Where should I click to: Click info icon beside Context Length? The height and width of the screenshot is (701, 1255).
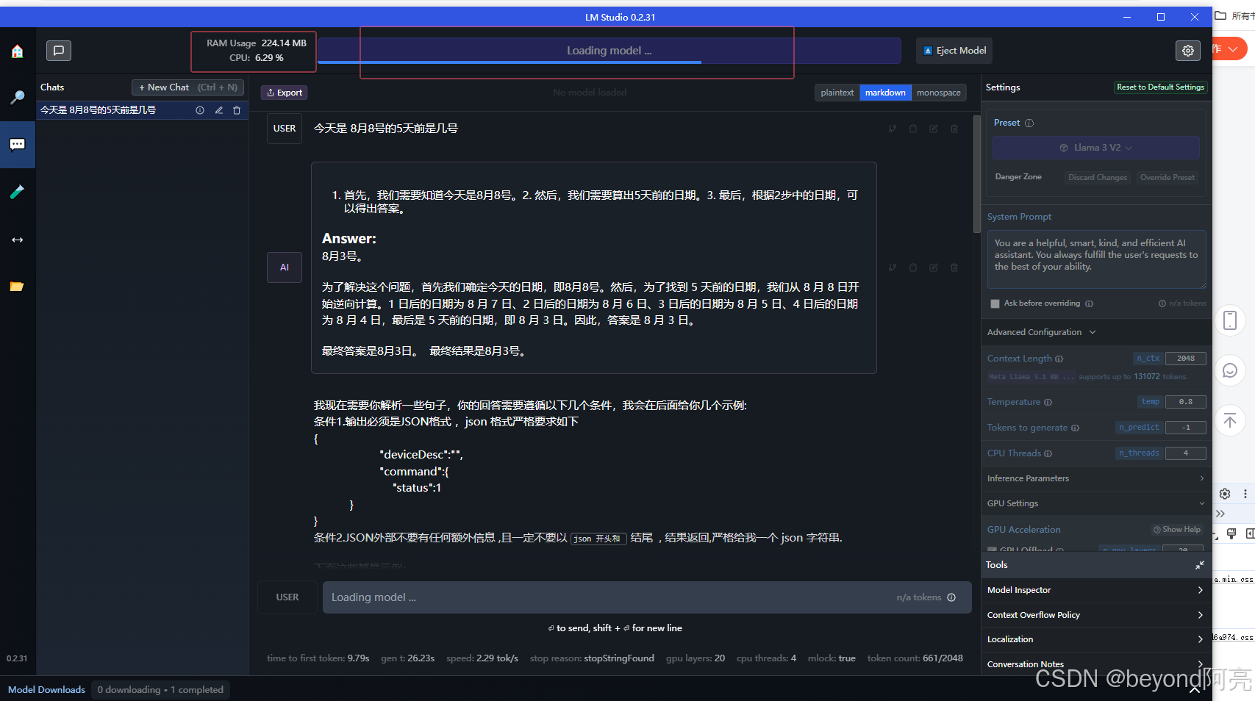click(1059, 359)
